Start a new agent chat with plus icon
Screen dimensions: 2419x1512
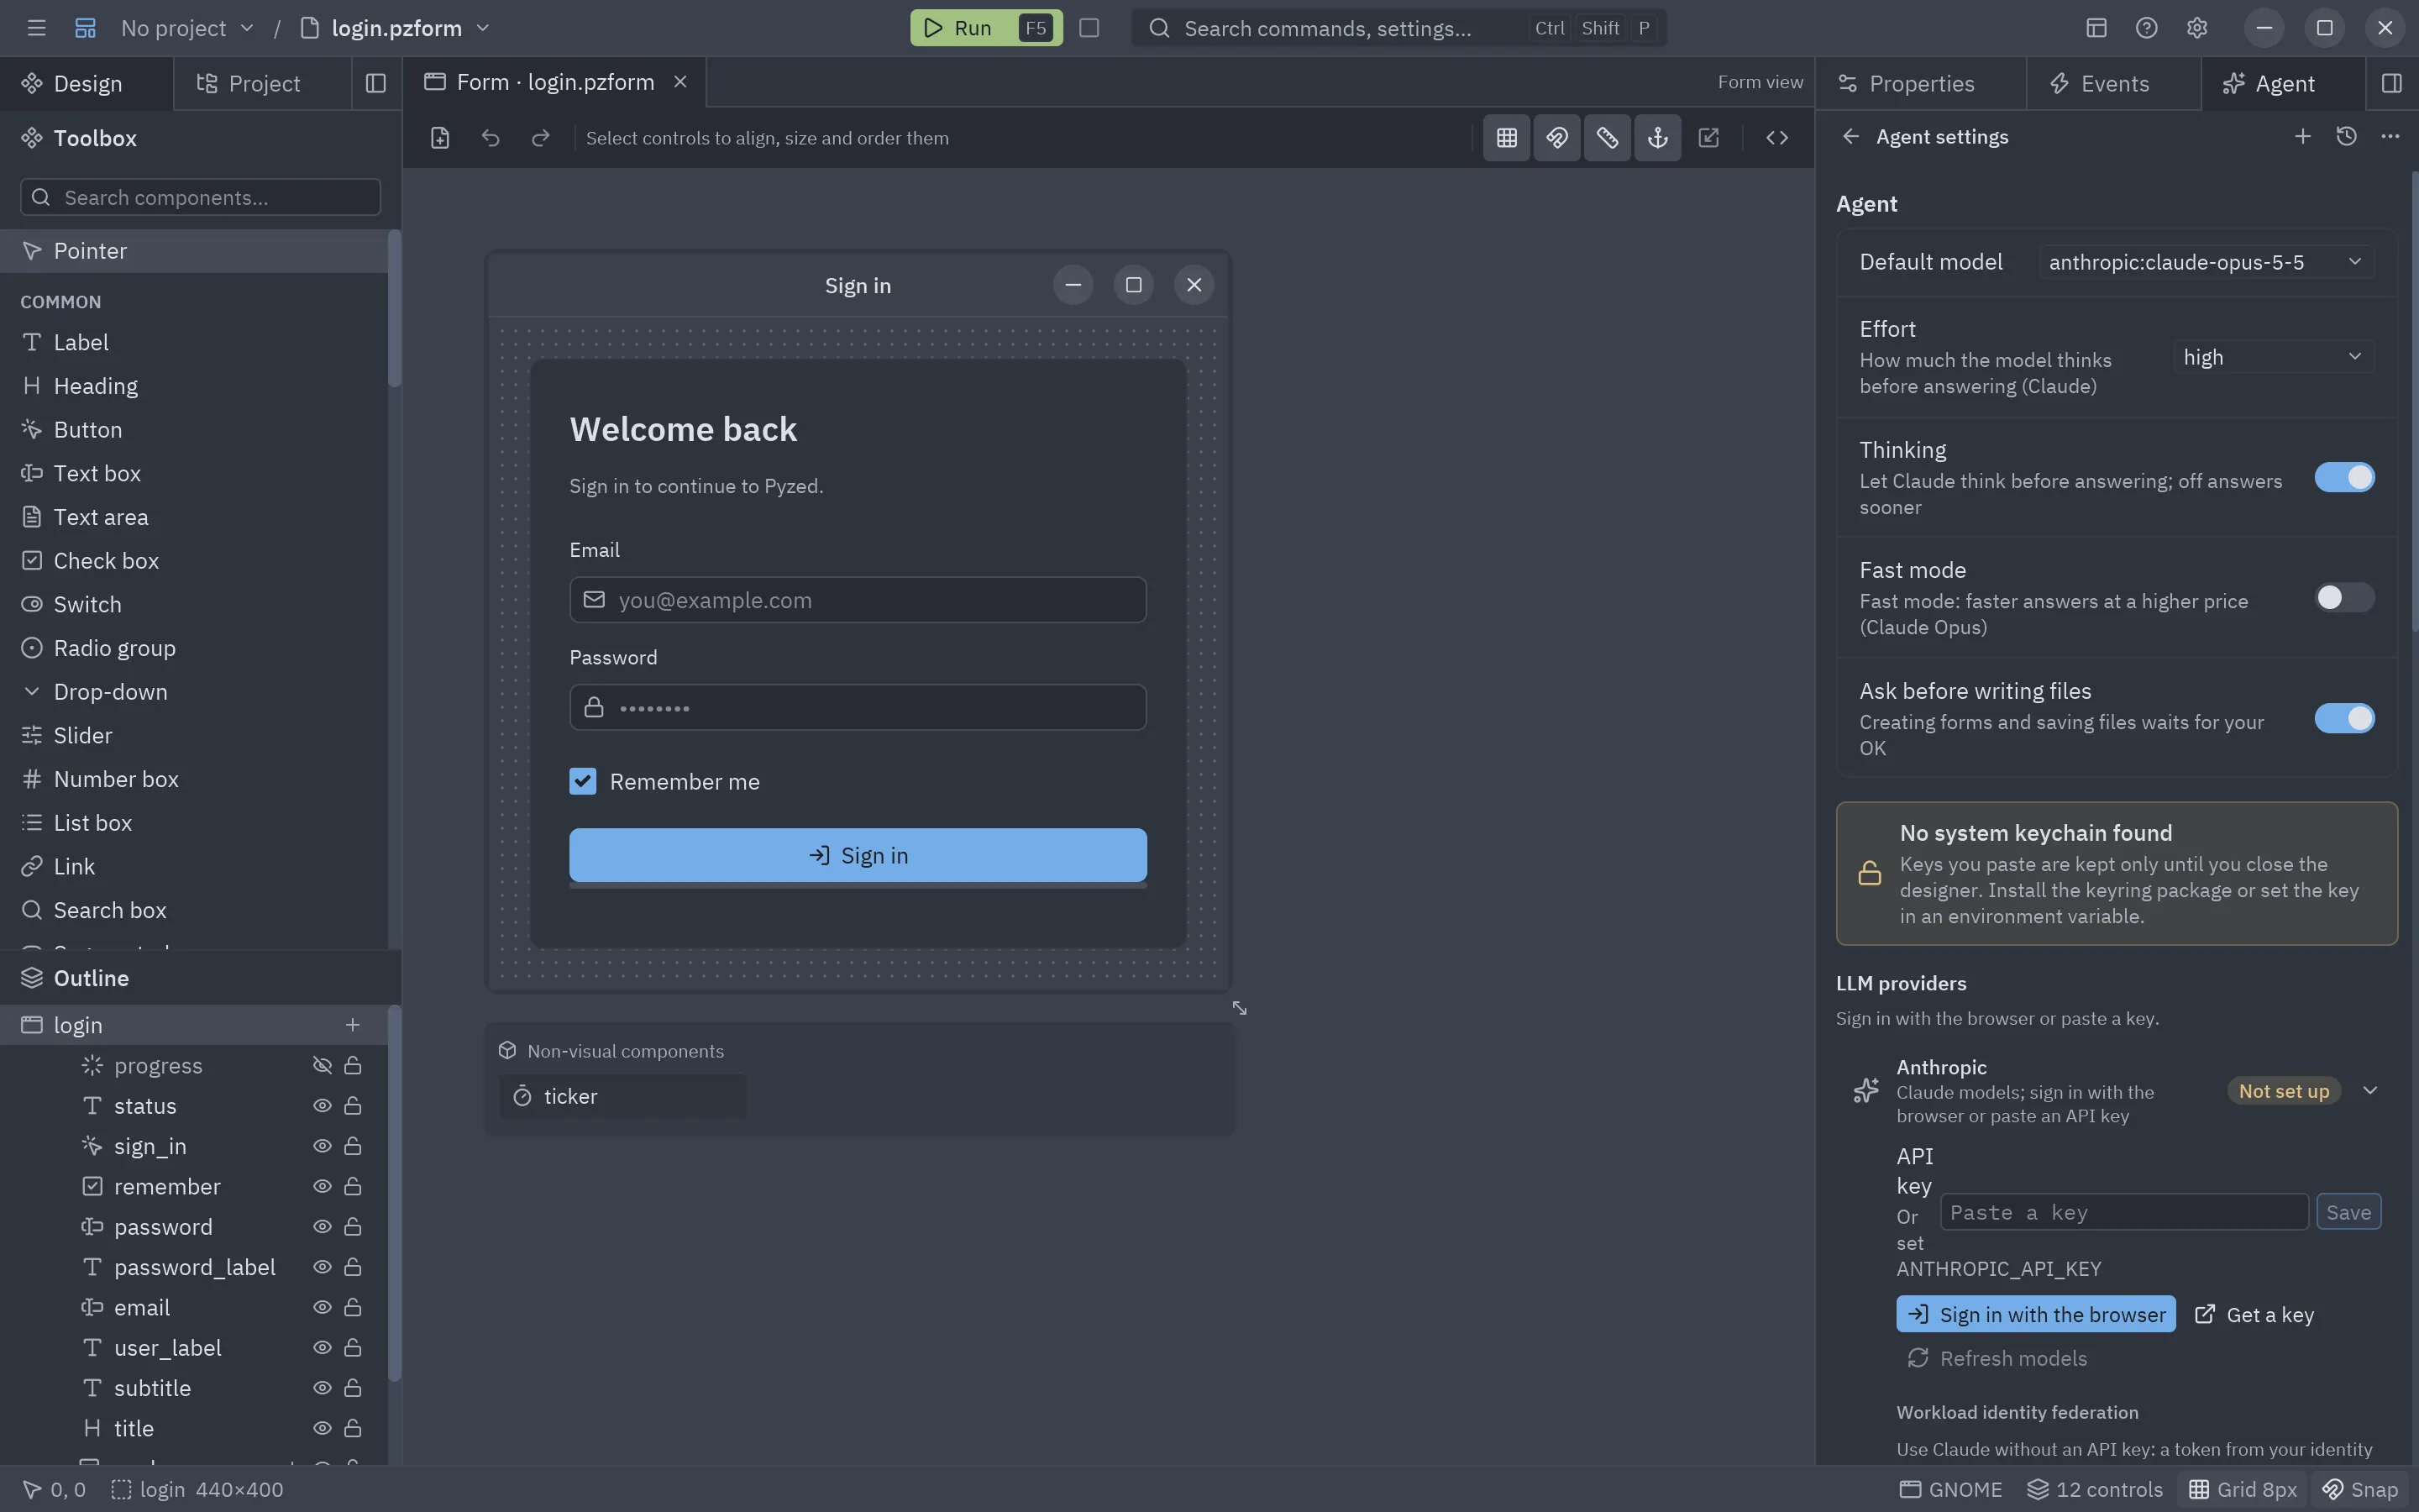[2303, 136]
